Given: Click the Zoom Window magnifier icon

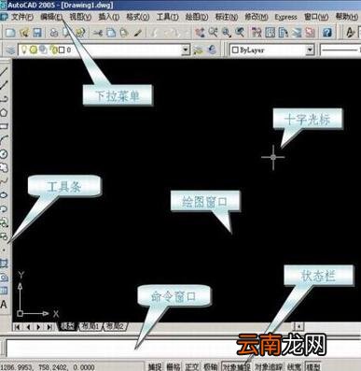Looking at the screenshot, I should (x=227, y=33).
